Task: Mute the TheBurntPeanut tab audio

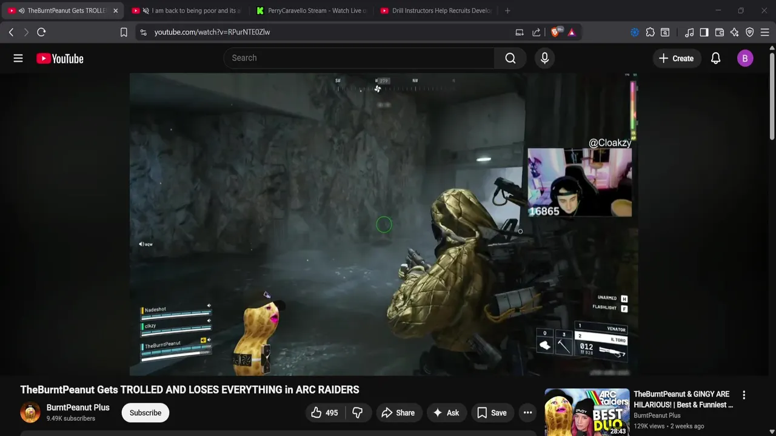Action: click(x=22, y=10)
